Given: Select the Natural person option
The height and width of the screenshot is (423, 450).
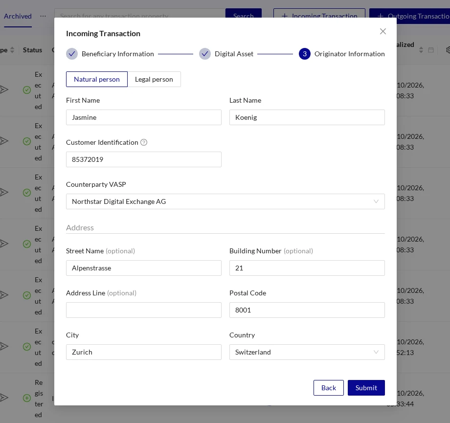Looking at the screenshot, I should (x=97, y=79).
